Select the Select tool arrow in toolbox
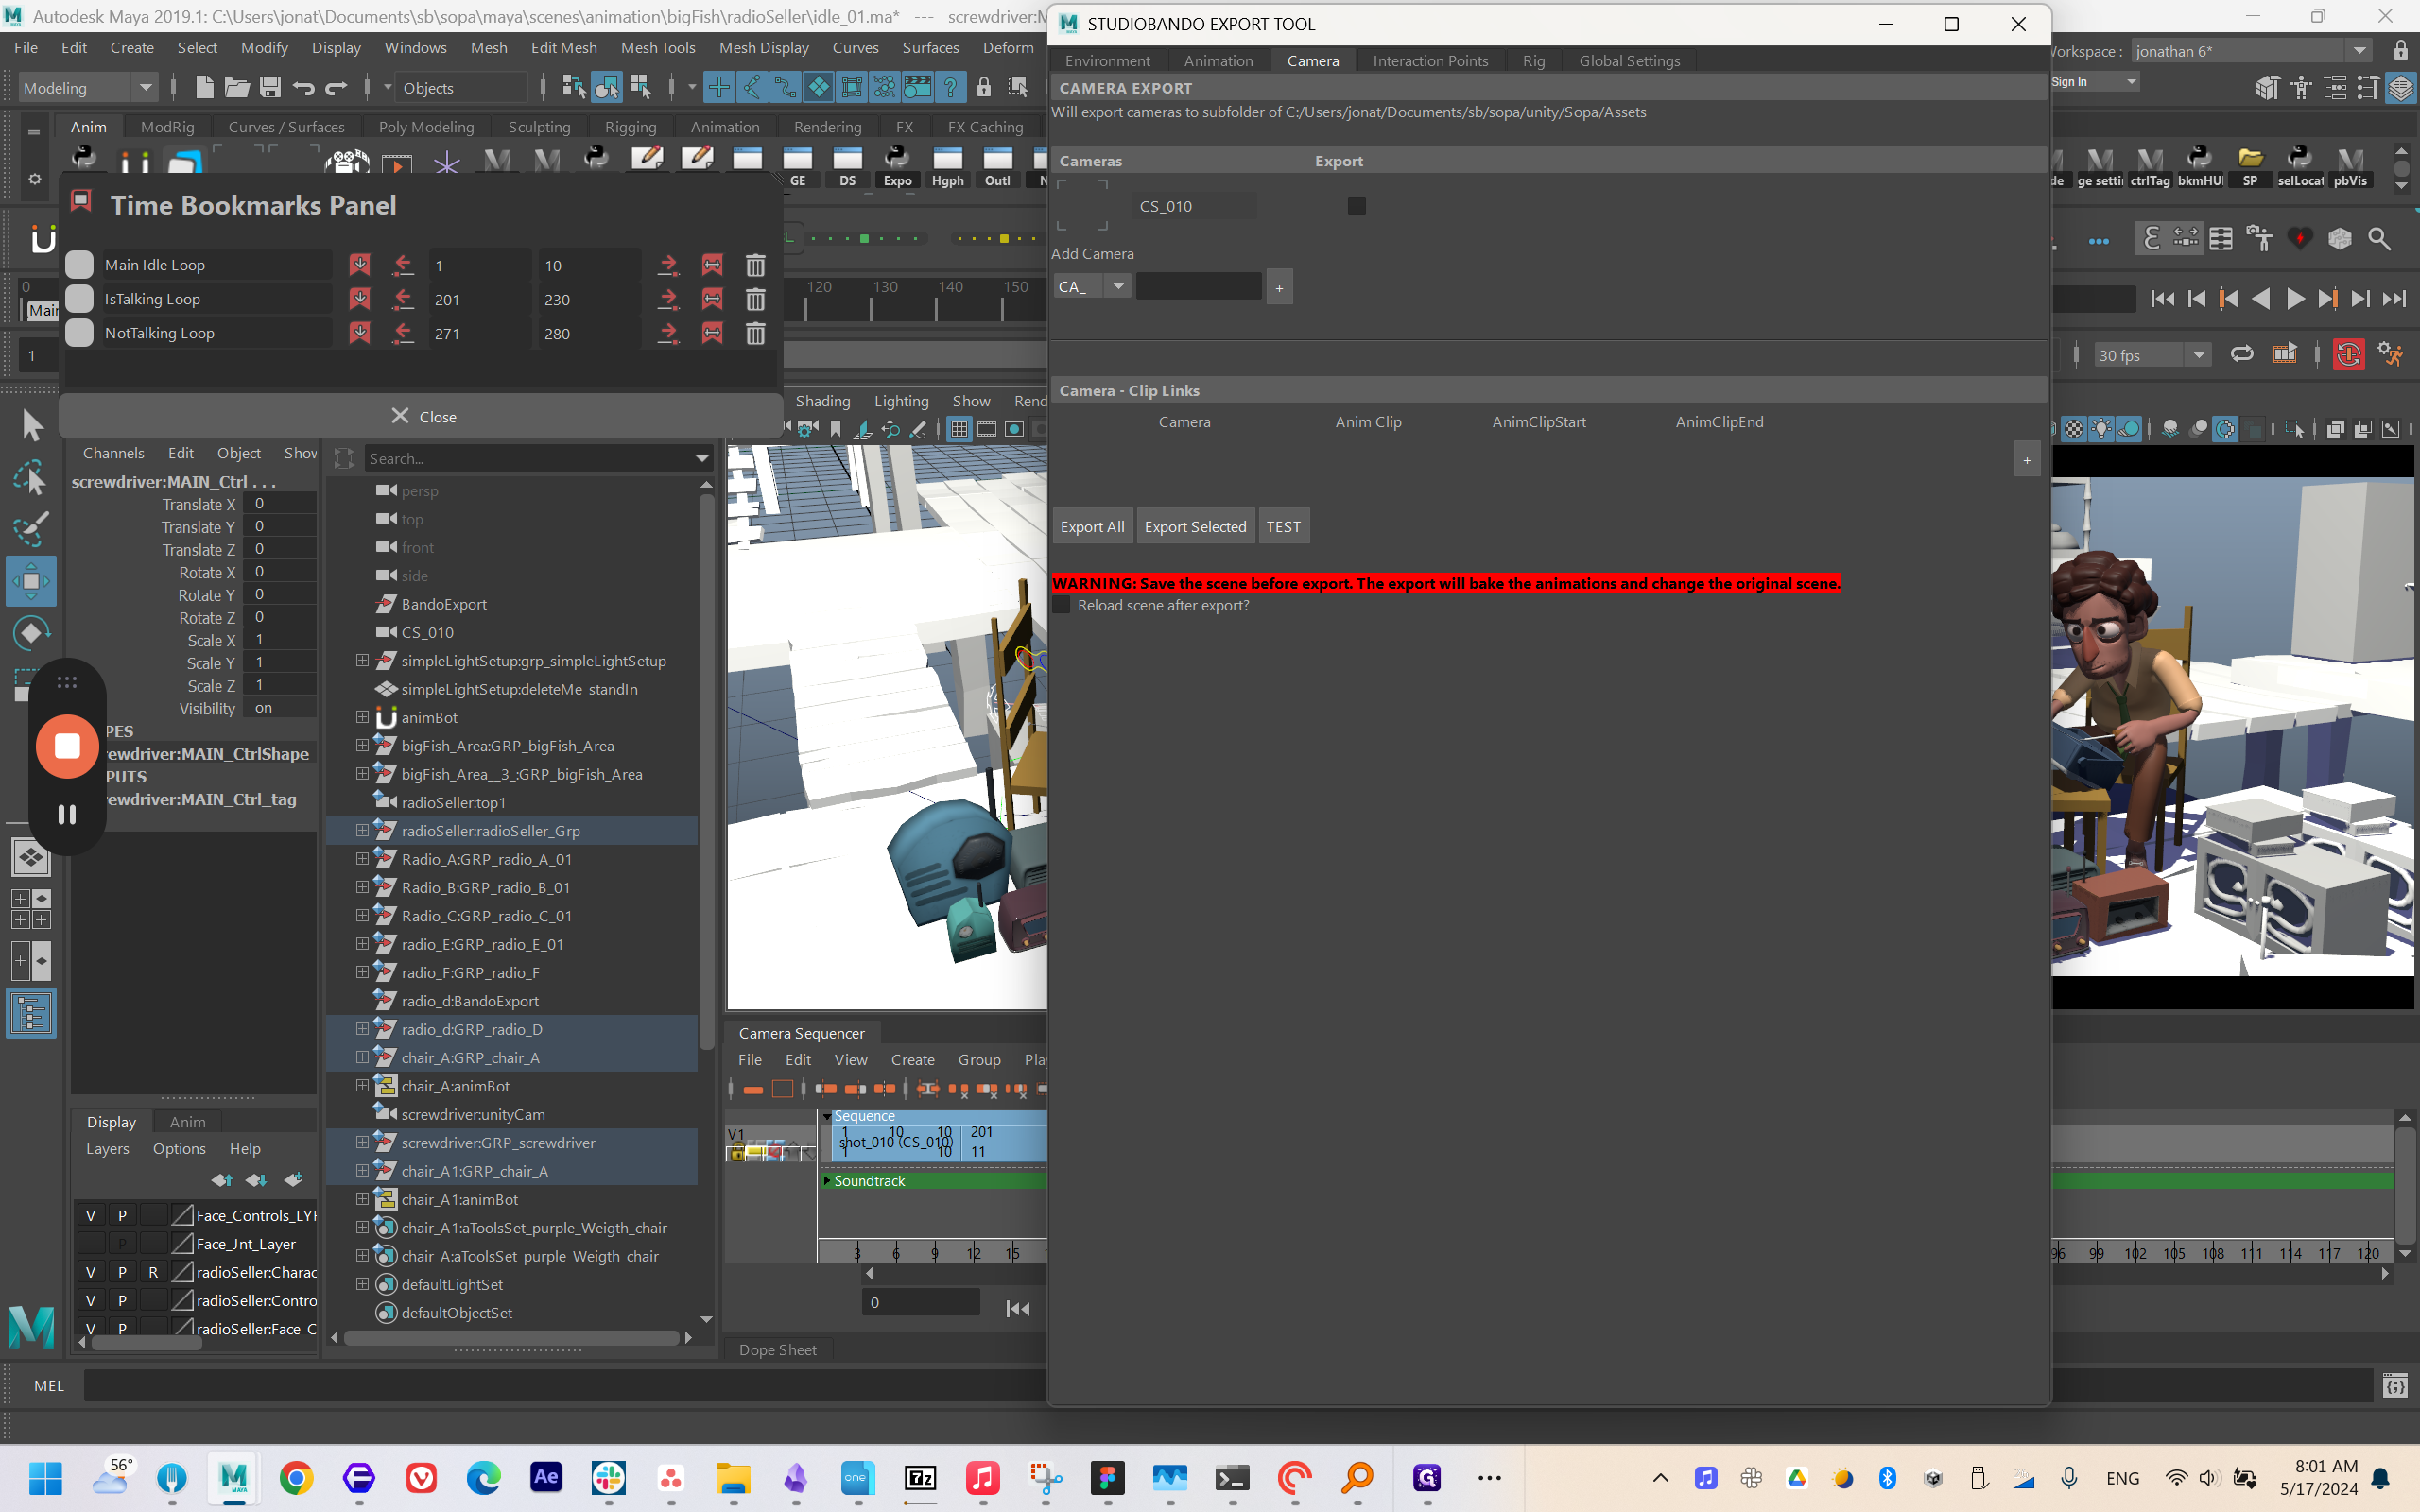 [x=31, y=426]
